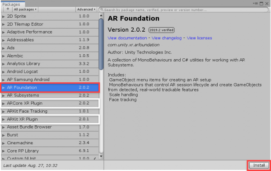Viewport: 271px width, 171px height.
Task: Expand the AR Subsystems arrow
Action: point(3,95)
